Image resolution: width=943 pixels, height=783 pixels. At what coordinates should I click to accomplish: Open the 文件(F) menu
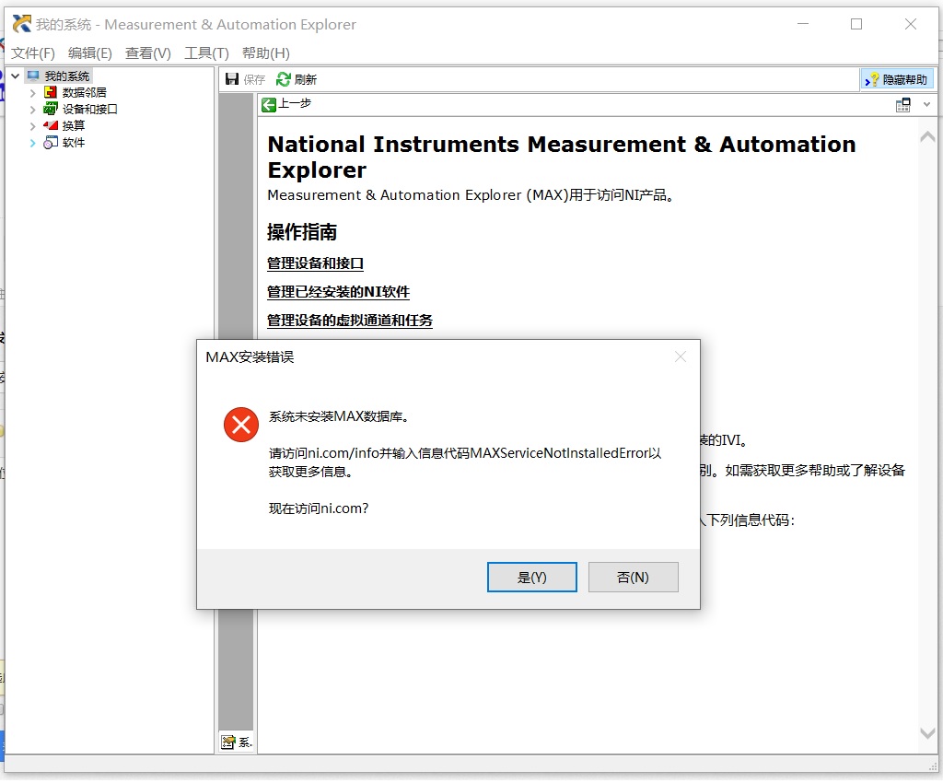pyautogui.click(x=33, y=53)
